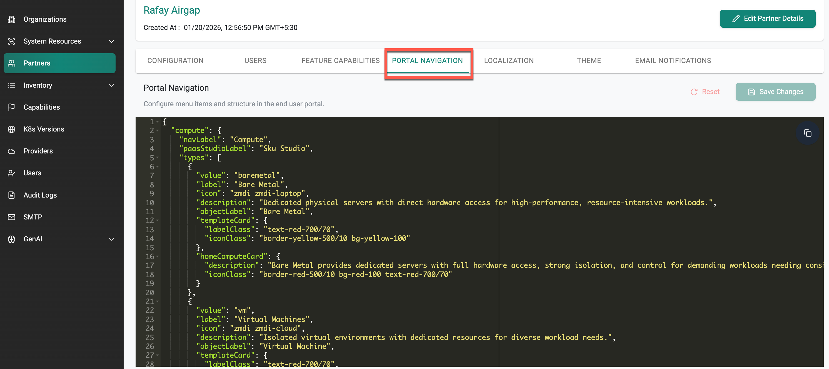Expand the GenAI menu chevron
Screen dimensions: 829x369
click(x=111, y=239)
